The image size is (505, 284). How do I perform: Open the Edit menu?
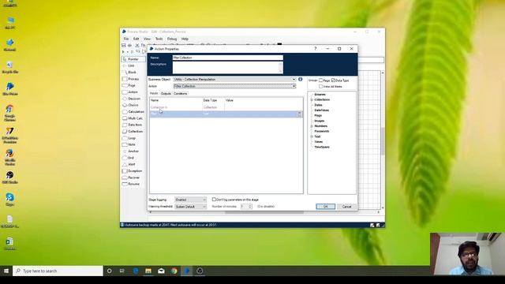tap(137, 39)
